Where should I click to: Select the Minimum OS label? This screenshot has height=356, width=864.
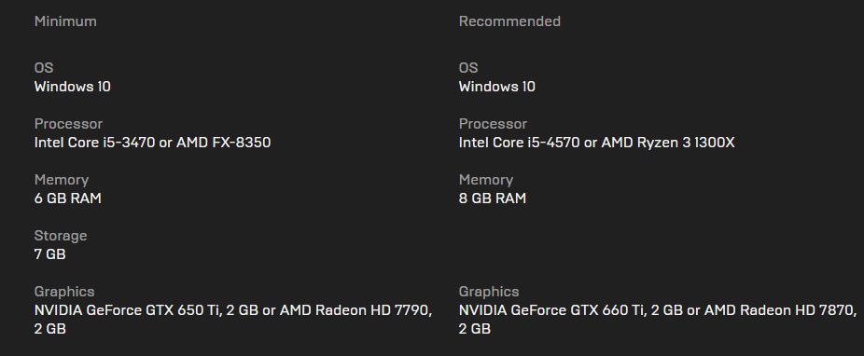pyautogui.click(x=44, y=68)
